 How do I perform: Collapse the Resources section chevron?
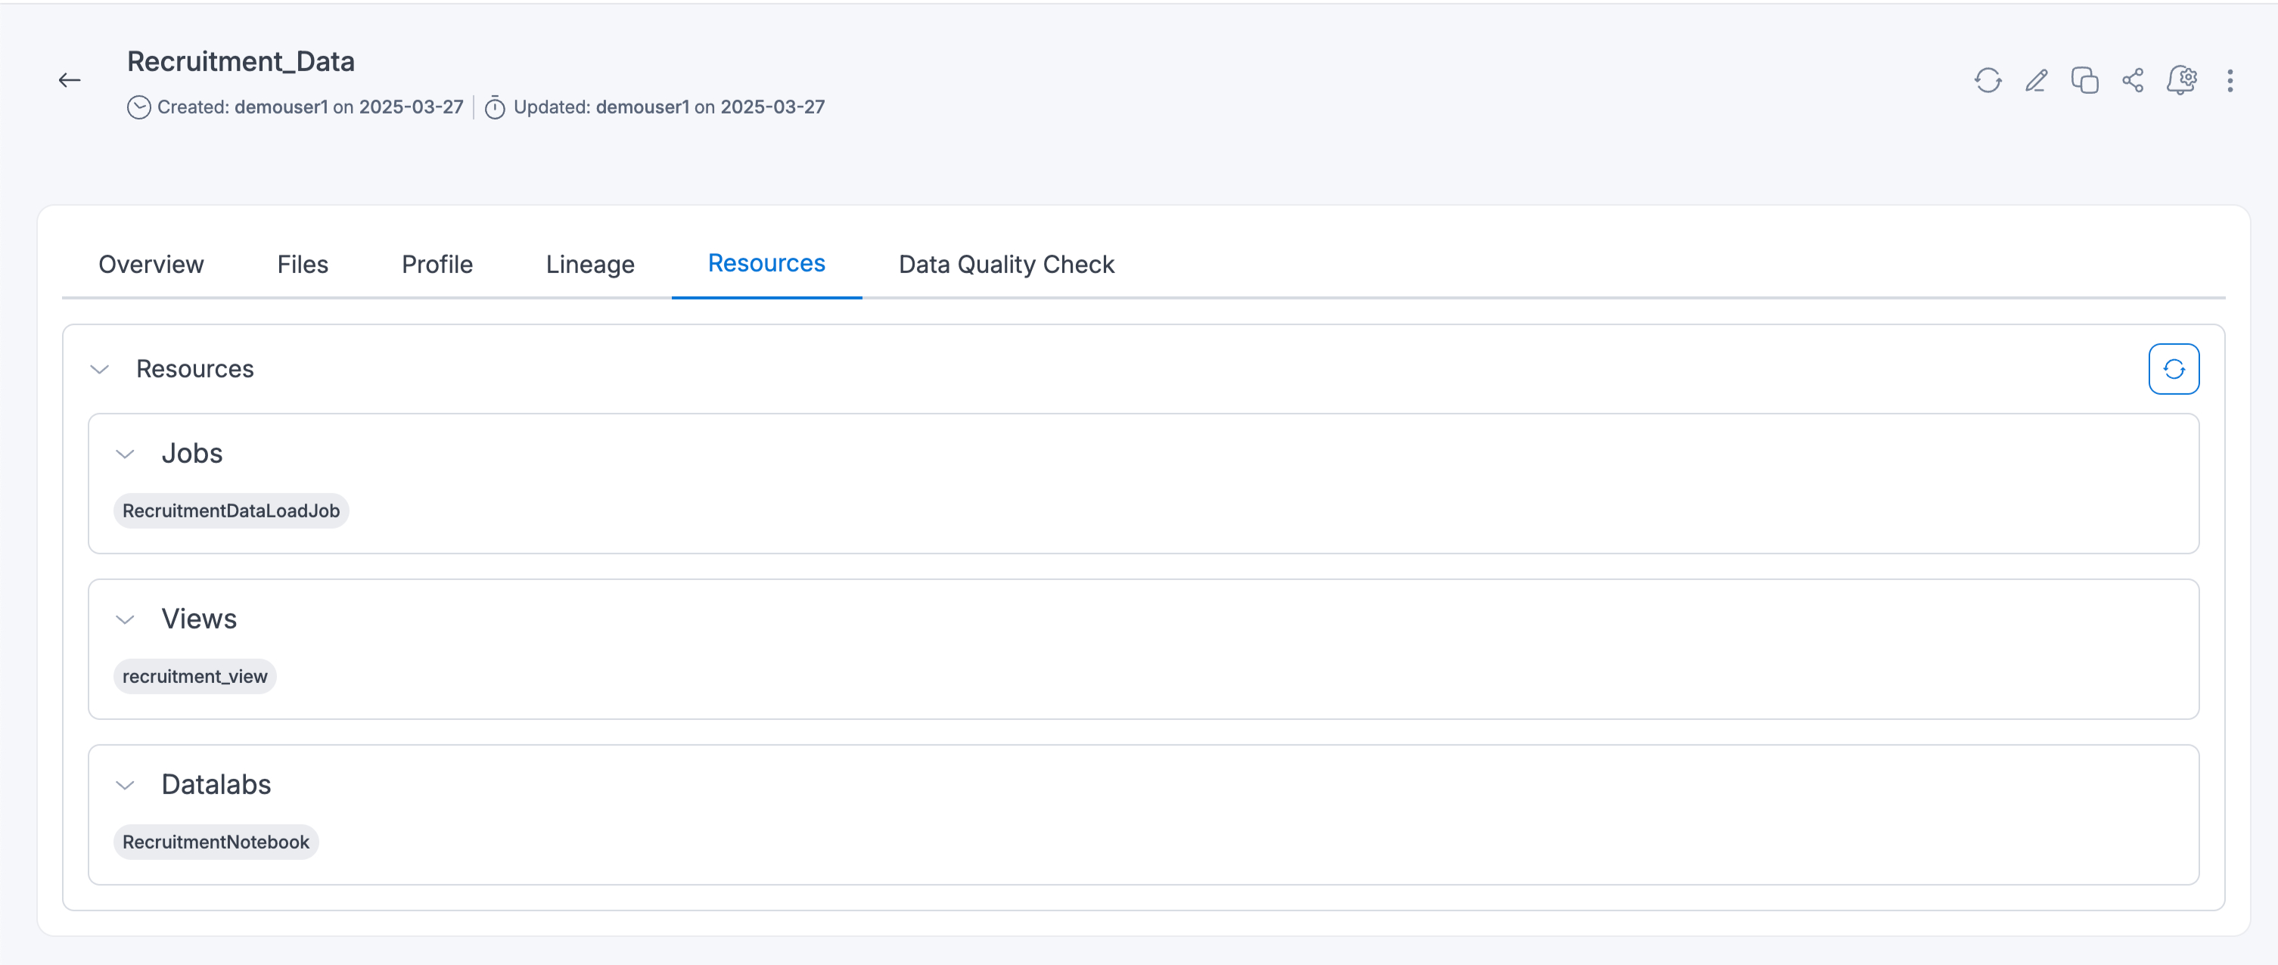pyautogui.click(x=100, y=369)
